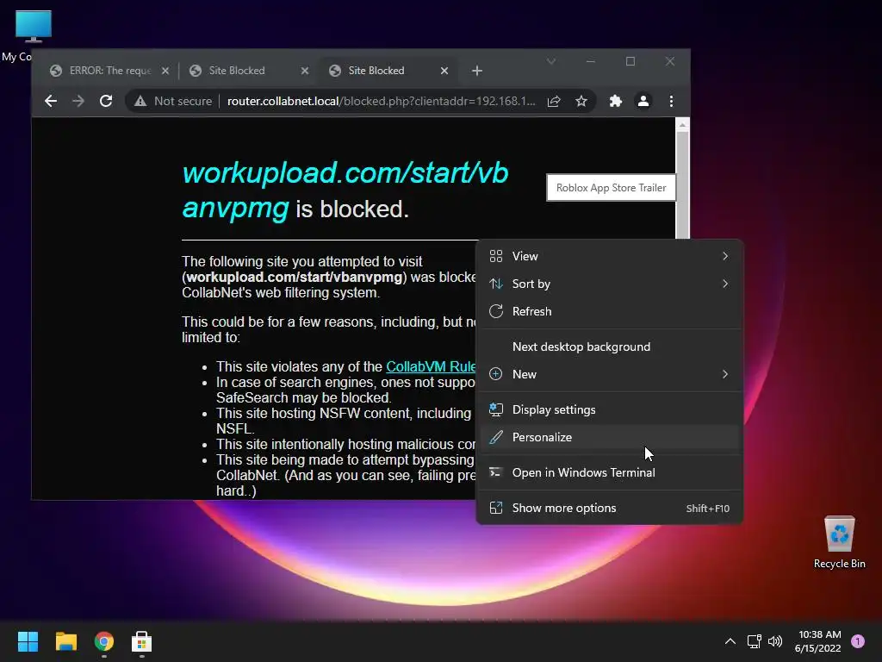Screen dimensions: 882x662
Task: Open Display settings
Action: point(609,409)
